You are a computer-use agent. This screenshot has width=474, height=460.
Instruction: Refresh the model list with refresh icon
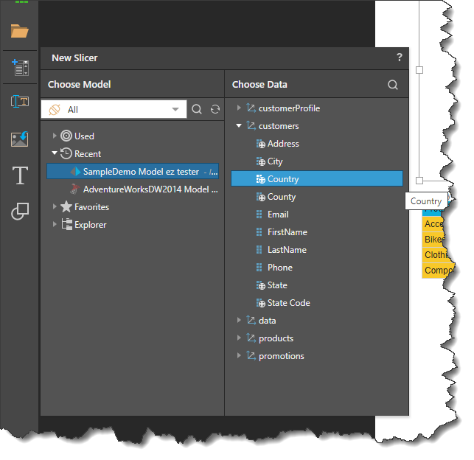point(215,109)
